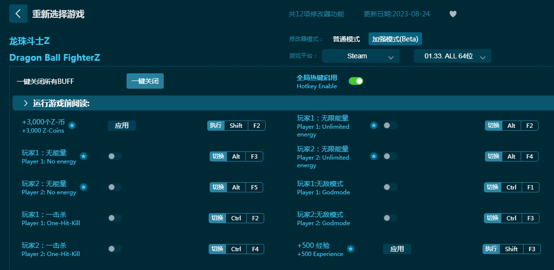Switch on Player 1: Unlimited energy
The image size is (554, 270).
pyautogui.click(x=390, y=125)
